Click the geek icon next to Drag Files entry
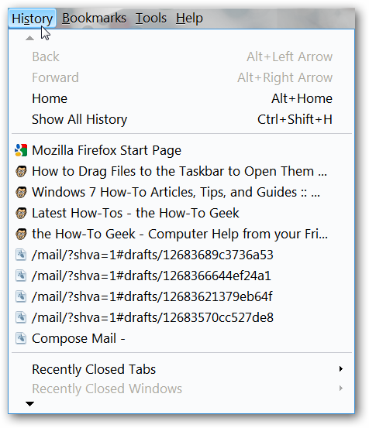 pyautogui.click(x=21, y=171)
